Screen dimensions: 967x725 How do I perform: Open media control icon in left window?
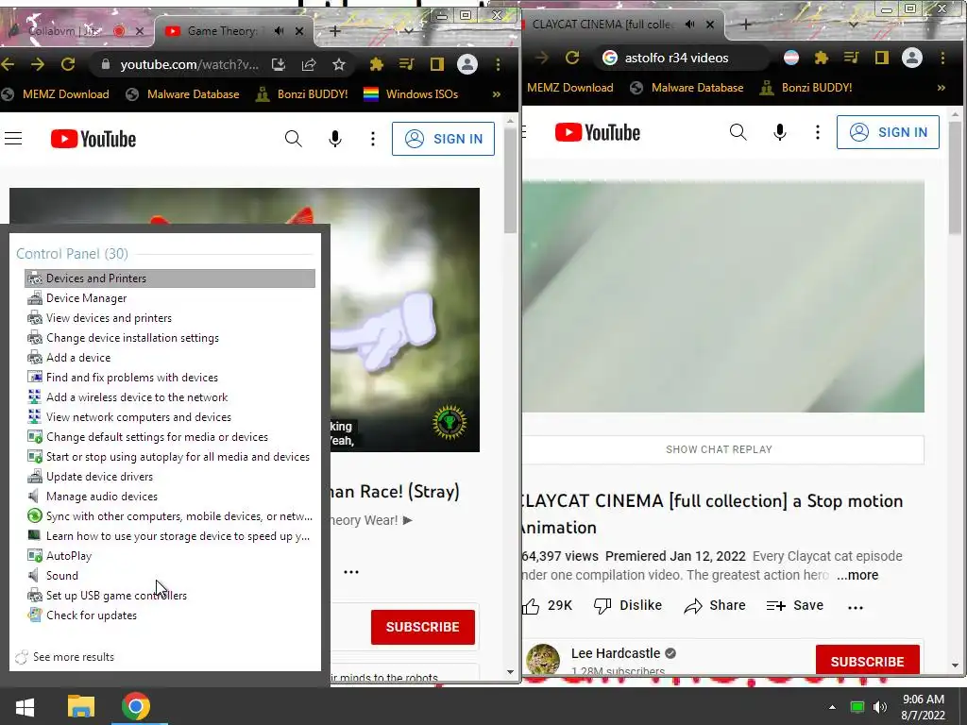[406, 64]
